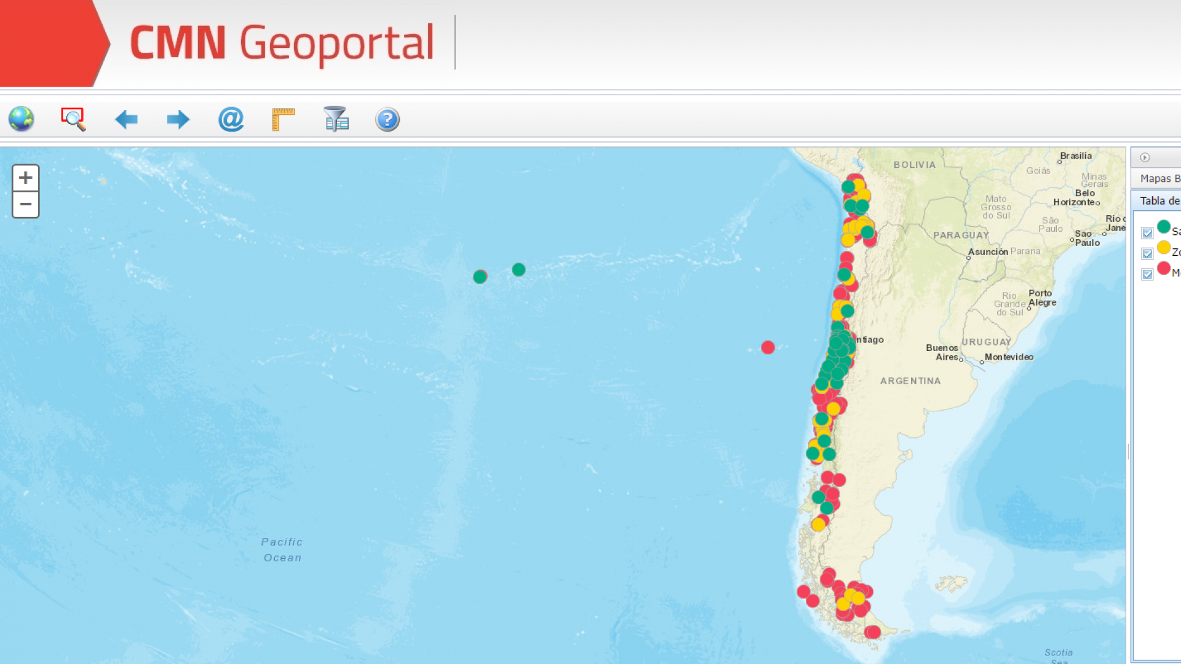This screenshot has height=664, width=1181.
Task: Go to previous map extent
Action: click(126, 119)
